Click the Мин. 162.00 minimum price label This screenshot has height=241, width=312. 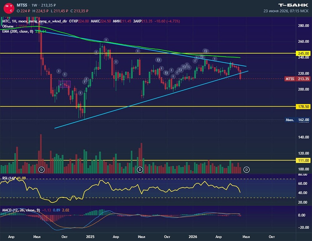click(x=297, y=120)
